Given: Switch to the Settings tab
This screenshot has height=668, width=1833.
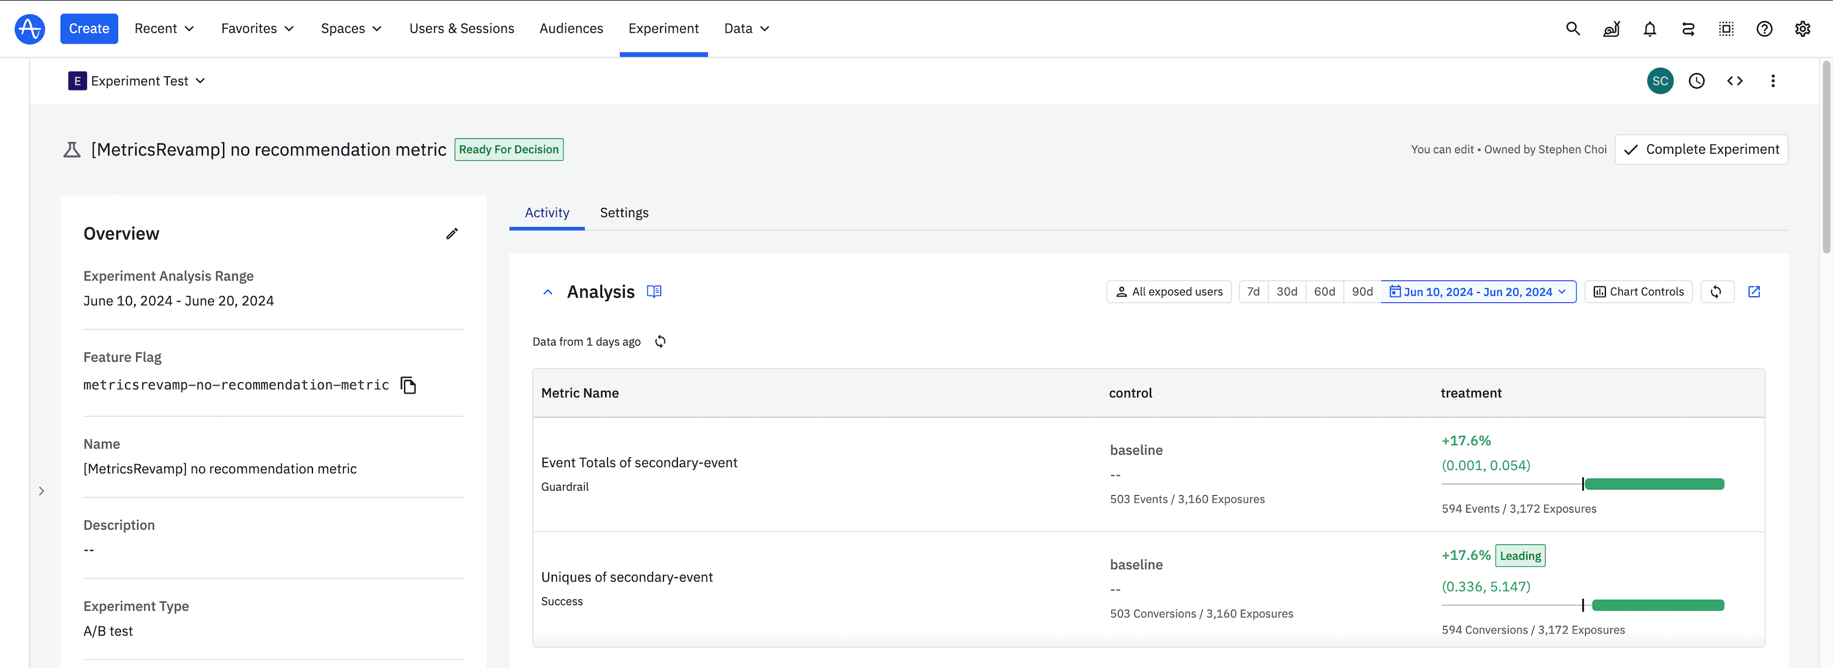Looking at the screenshot, I should pyautogui.click(x=624, y=212).
